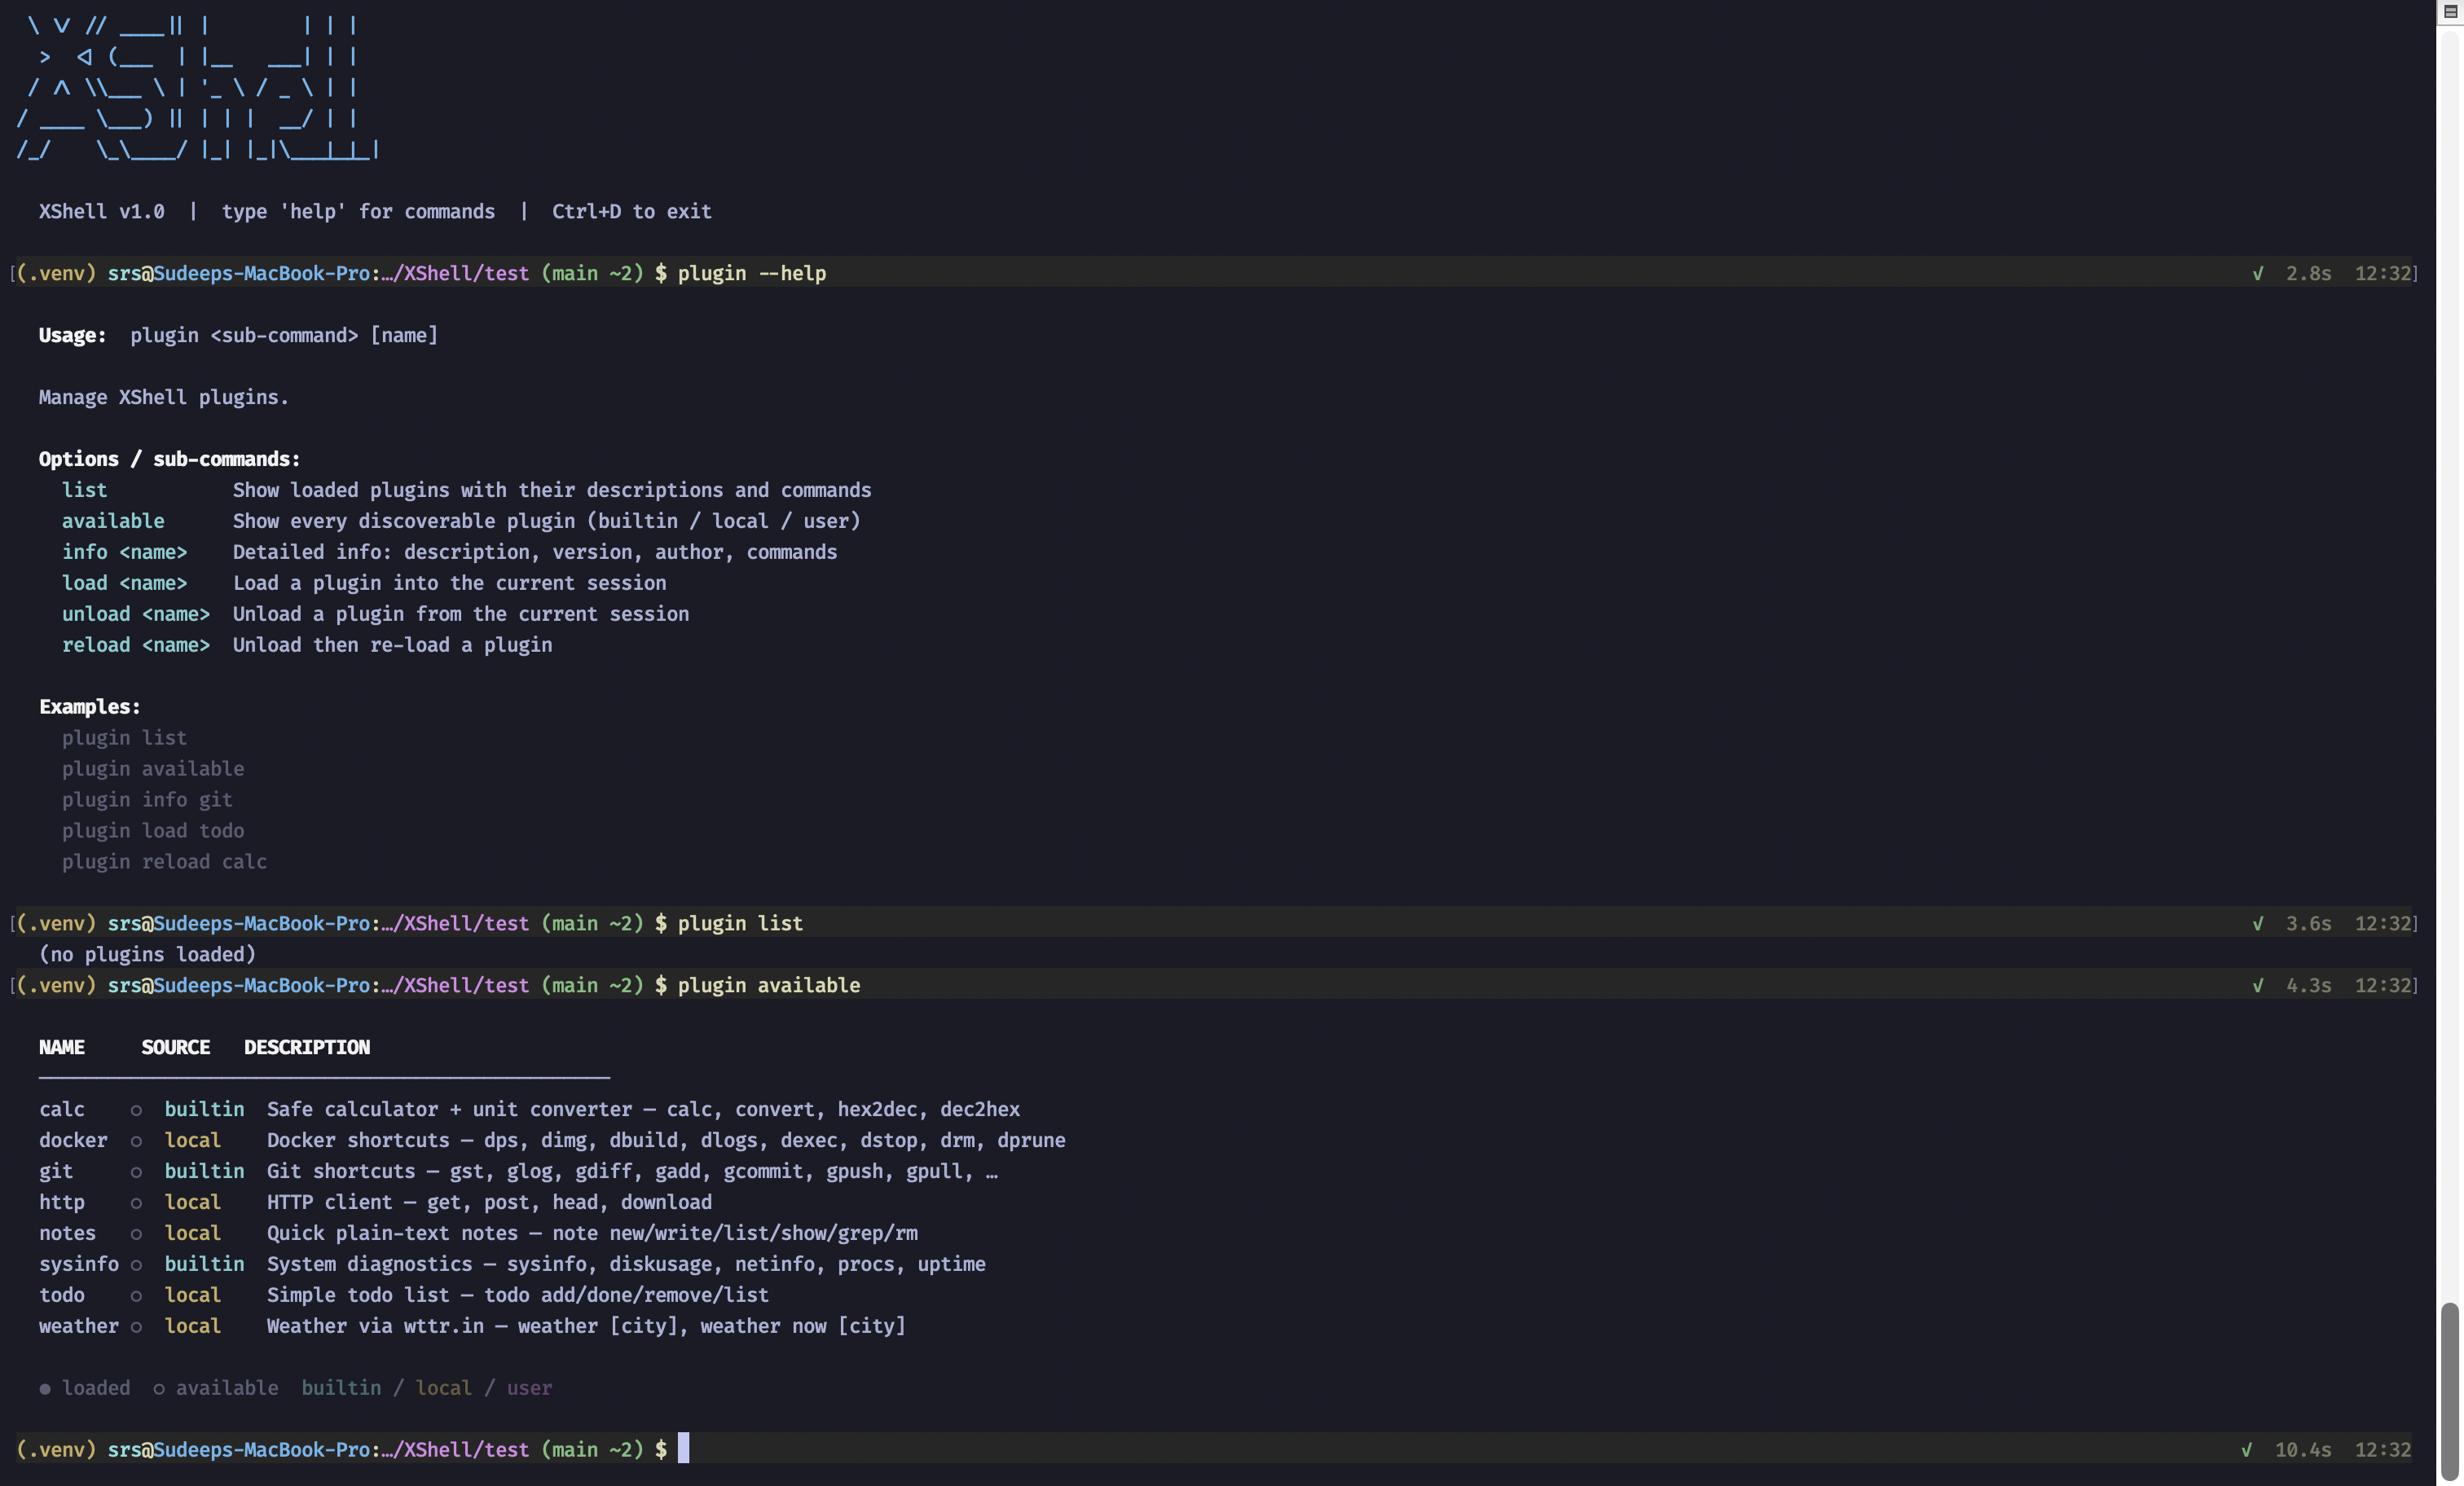This screenshot has width=2464, height=1486.
Task: Click the 'Usage:' heading
Action: coord(72,335)
